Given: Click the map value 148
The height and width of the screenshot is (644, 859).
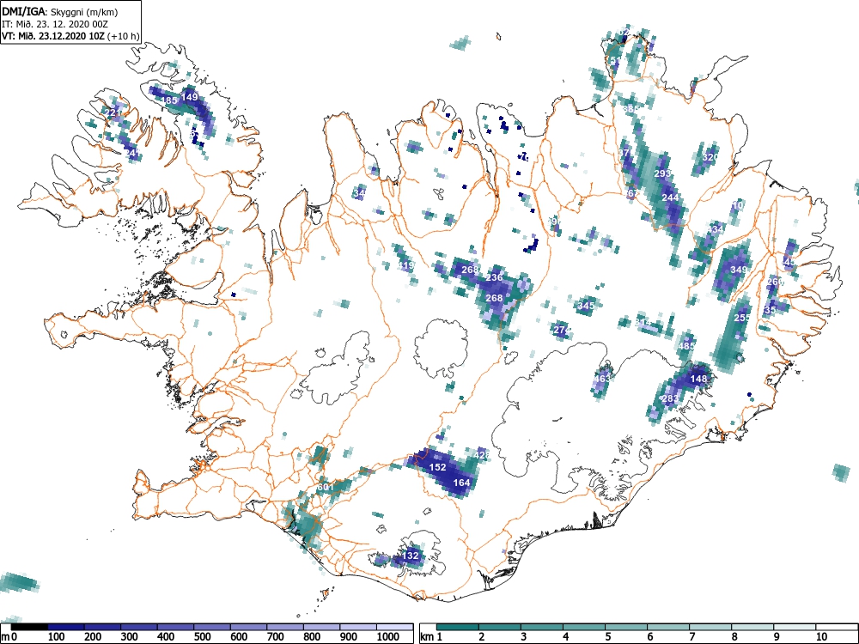Looking at the screenshot, I should point(698,379).
